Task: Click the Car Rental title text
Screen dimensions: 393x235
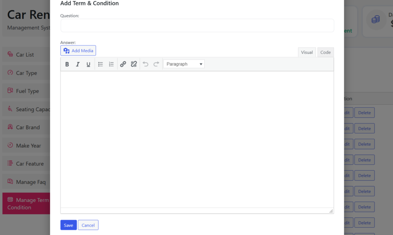Action: click(28, 15)
